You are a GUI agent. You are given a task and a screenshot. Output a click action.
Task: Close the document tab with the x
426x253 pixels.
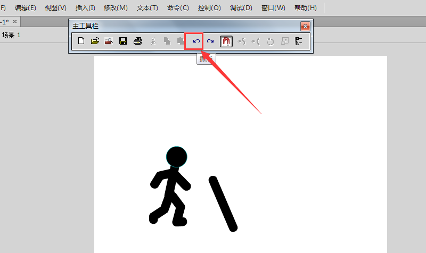[15, 21]
